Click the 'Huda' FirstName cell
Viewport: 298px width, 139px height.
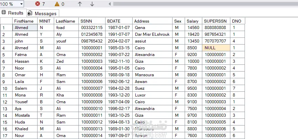coord(25,122)
